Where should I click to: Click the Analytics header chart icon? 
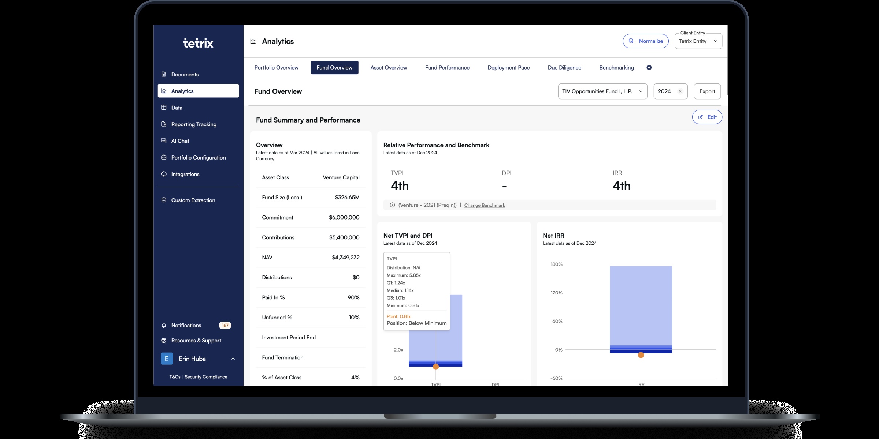coord(253,41)
